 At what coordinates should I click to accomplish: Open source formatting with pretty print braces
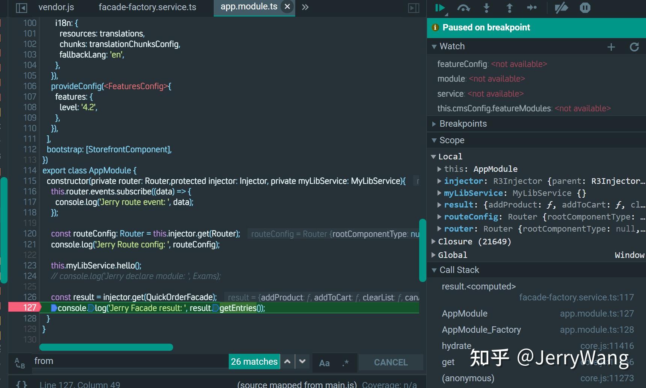tap(21, 384)
